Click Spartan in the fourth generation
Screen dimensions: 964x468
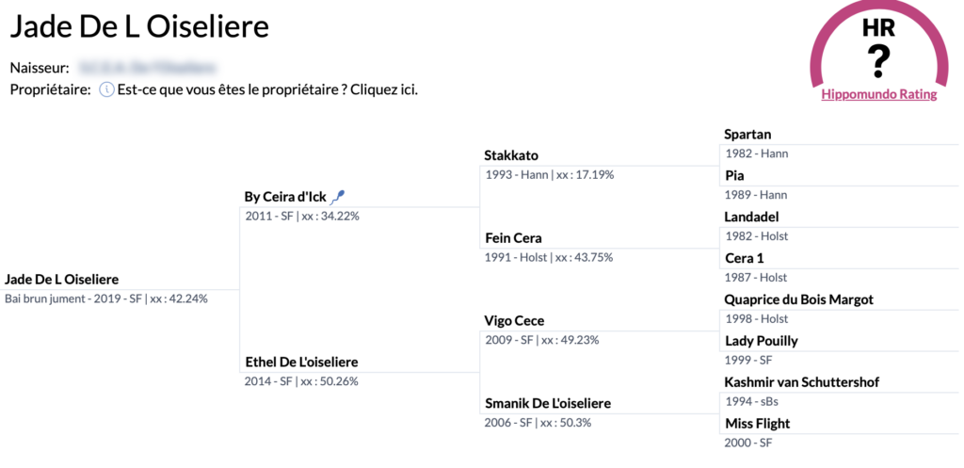click(x=747, y=134)
